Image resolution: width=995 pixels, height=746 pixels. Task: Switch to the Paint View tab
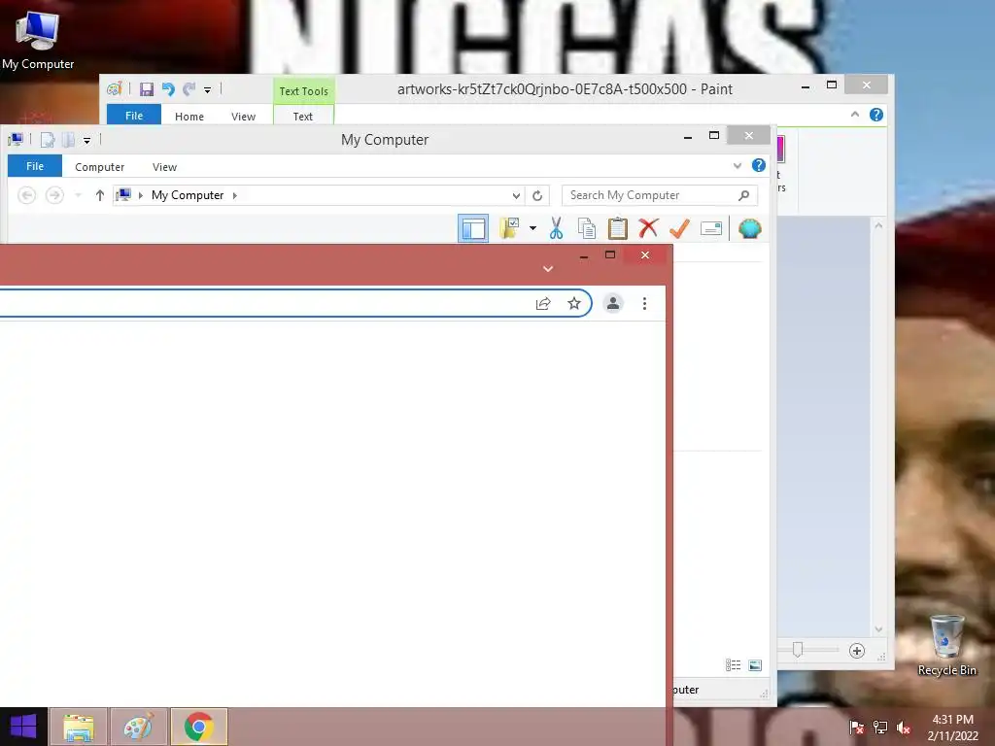click(x=243, y=117)
